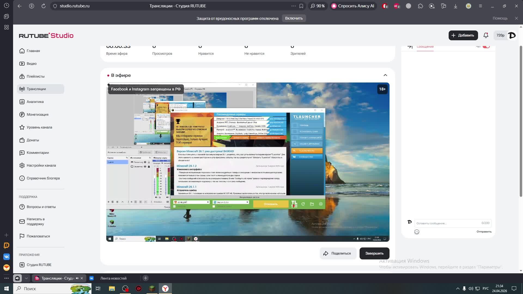The image size is (523, 294).
Task: Go to Донаты section
Action: tap(33, 140)
